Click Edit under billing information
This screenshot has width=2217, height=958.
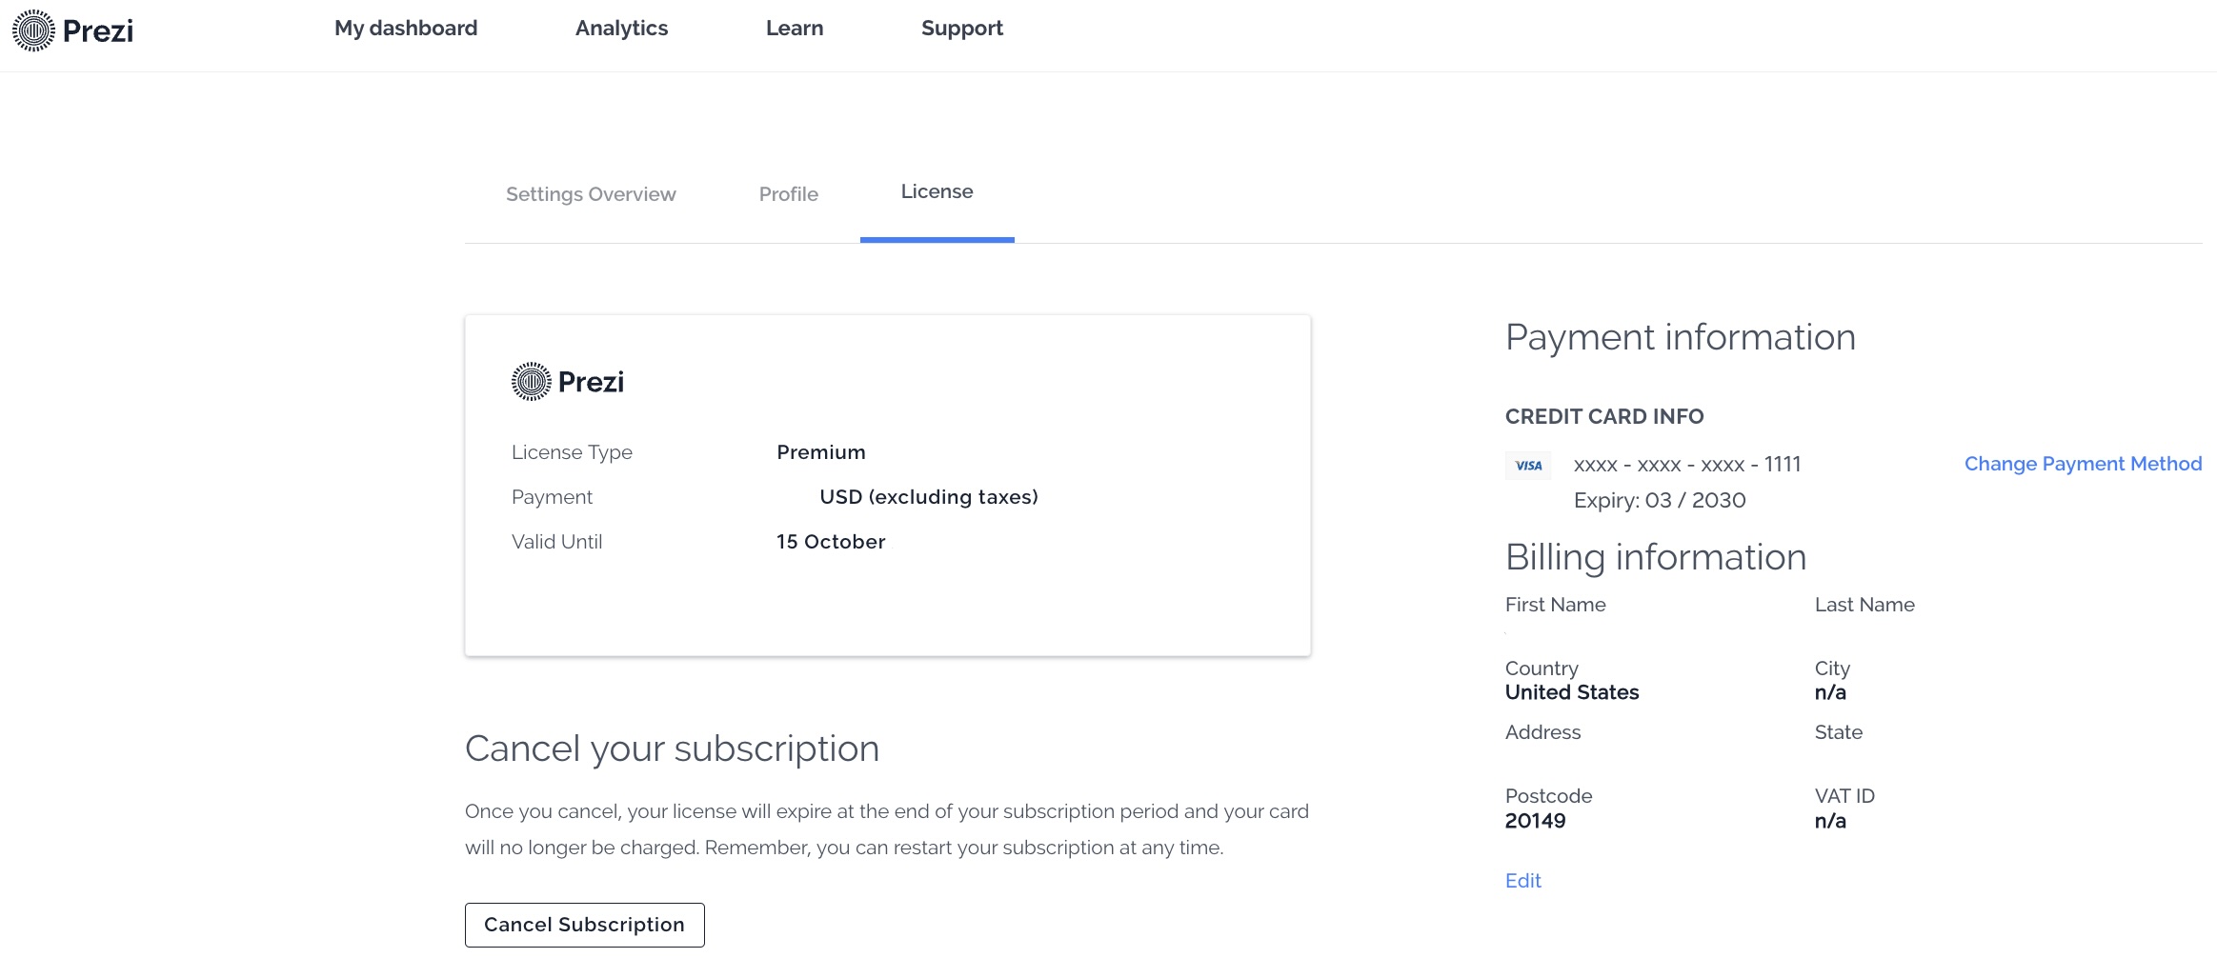tap(1522, 881)
